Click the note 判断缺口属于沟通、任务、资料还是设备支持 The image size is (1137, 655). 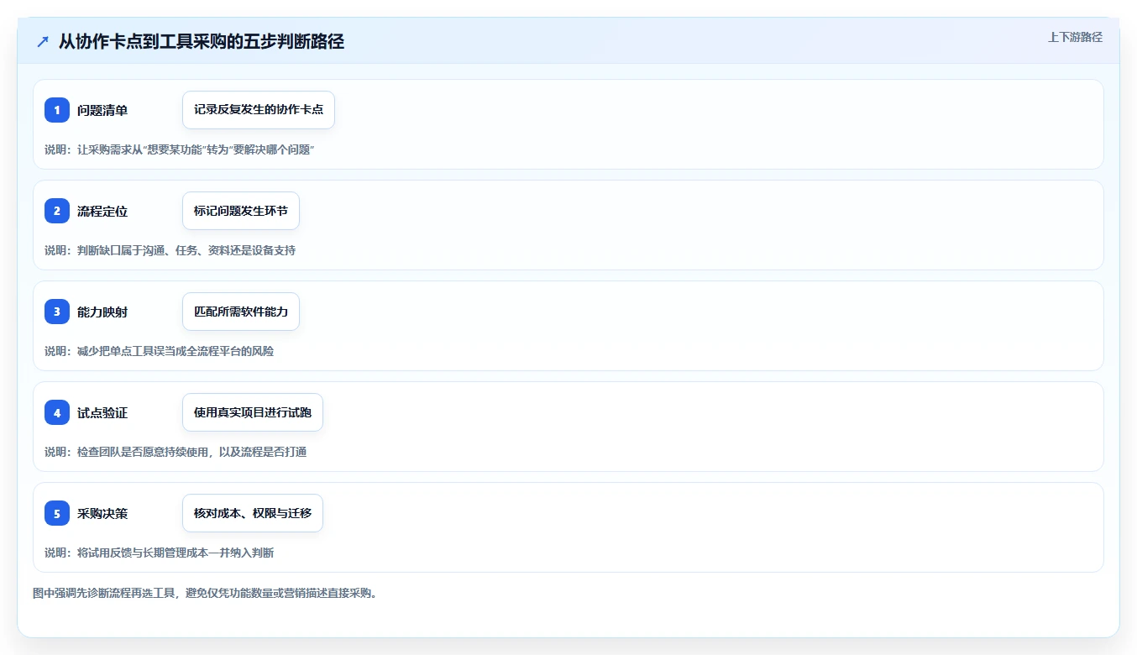pyautogui.click(x=170, y=250)
